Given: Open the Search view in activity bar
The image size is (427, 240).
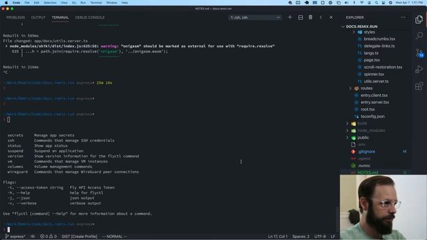Looking at the screenshot, I should pyautogui.click(x=420, y=35).
